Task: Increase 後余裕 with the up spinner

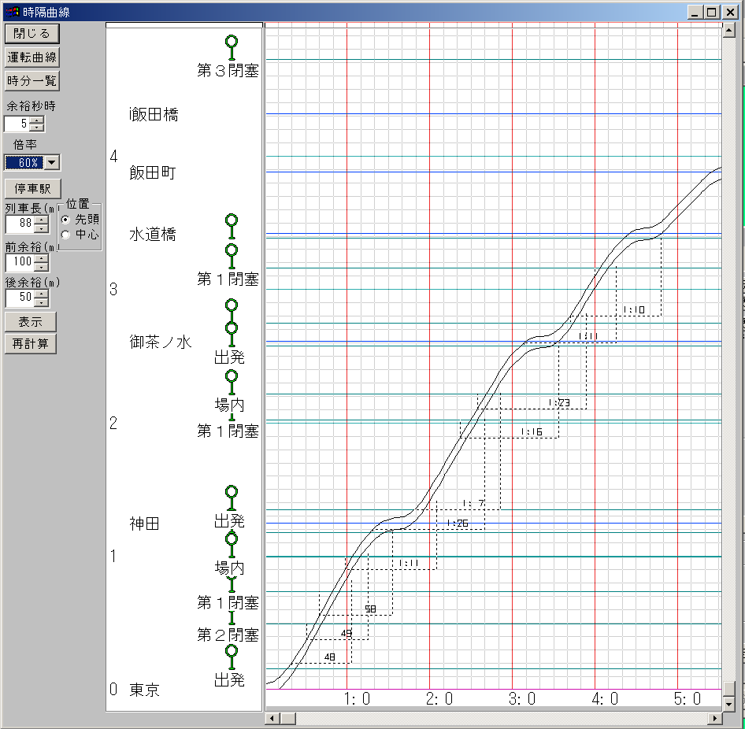Action: (x=41, y=294)
